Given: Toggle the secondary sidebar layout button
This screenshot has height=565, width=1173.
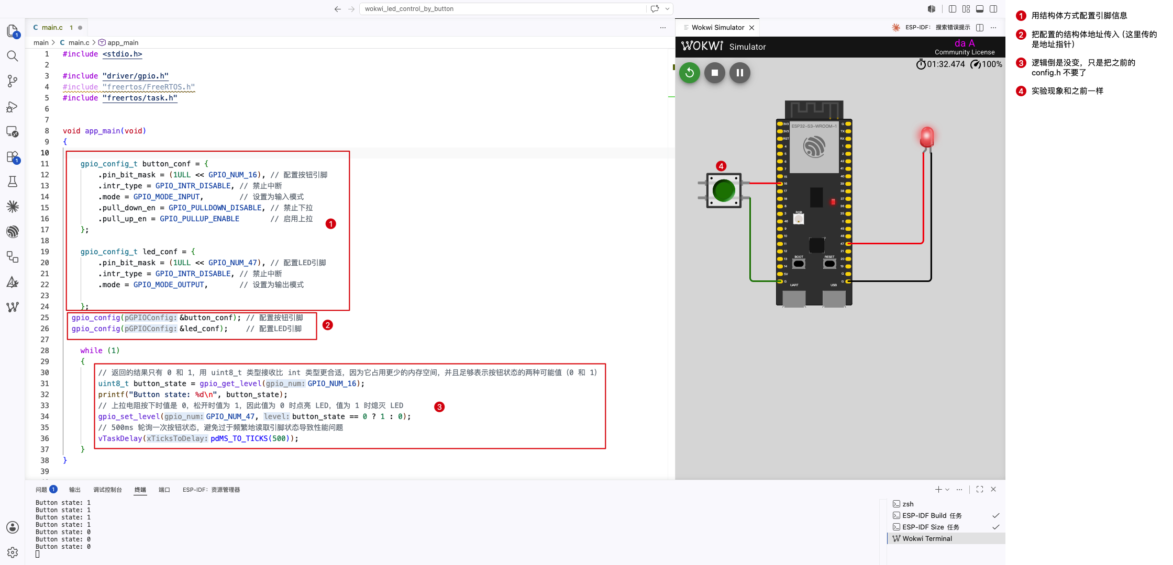Looking at the screenshot, I should coord(993,9).
